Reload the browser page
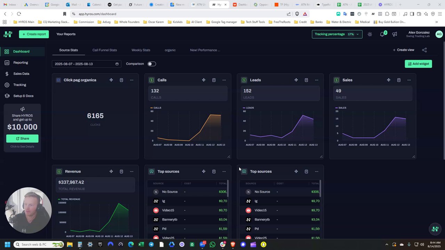The height and width of the screenshot is (250, 445). click(19, 14)
